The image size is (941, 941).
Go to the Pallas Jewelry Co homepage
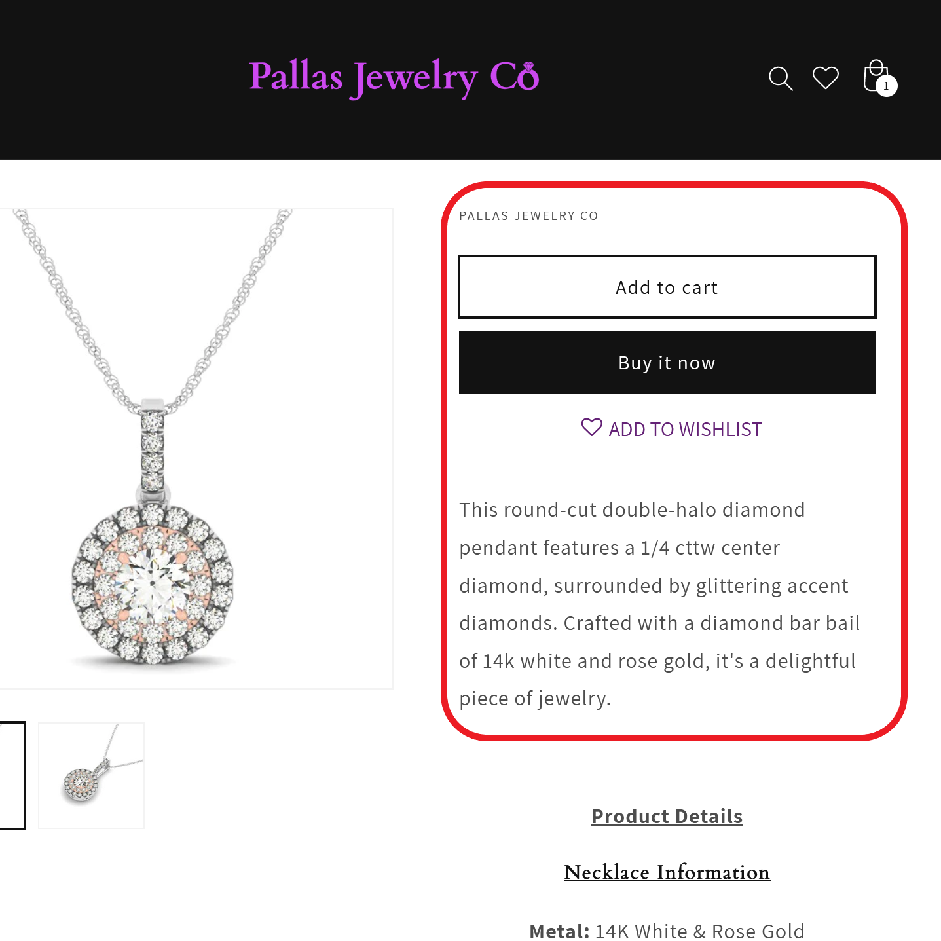[x=393, y=76]
